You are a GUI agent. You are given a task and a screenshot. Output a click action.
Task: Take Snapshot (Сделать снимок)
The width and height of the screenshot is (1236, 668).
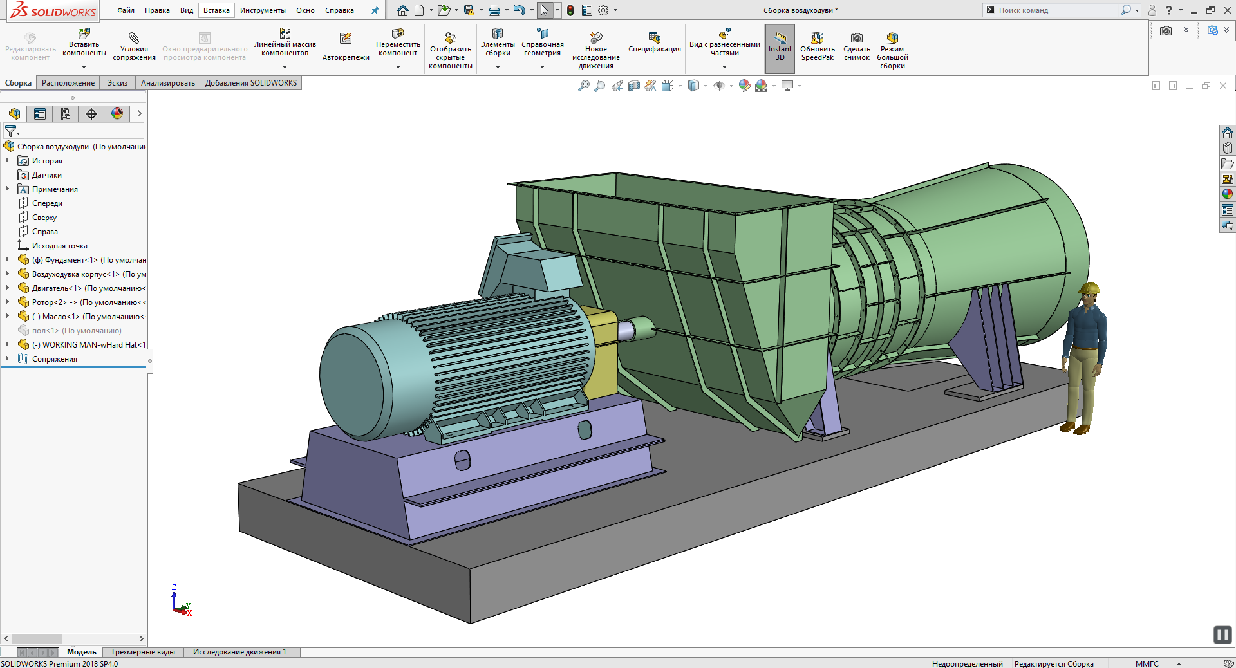[857, 48]
